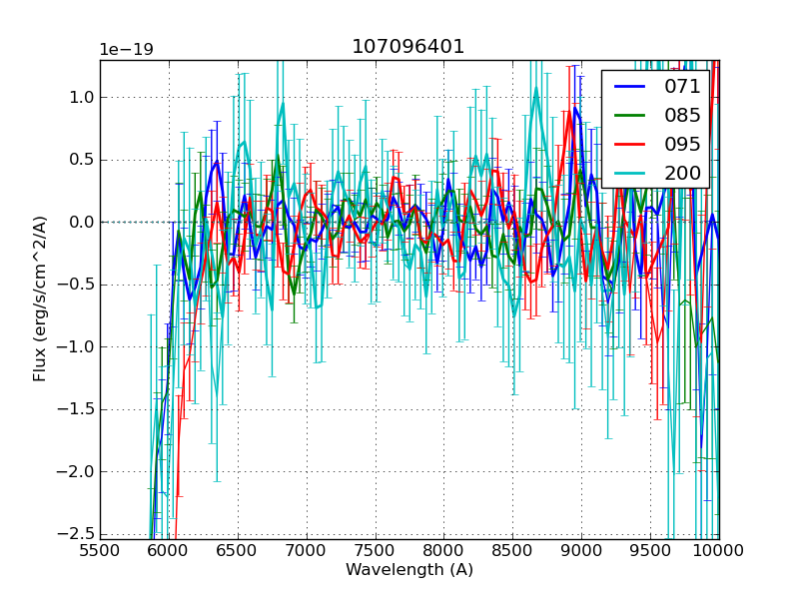Click the red line sample in legend
Viewport: 799px width, 599px height.
(629, 144)
